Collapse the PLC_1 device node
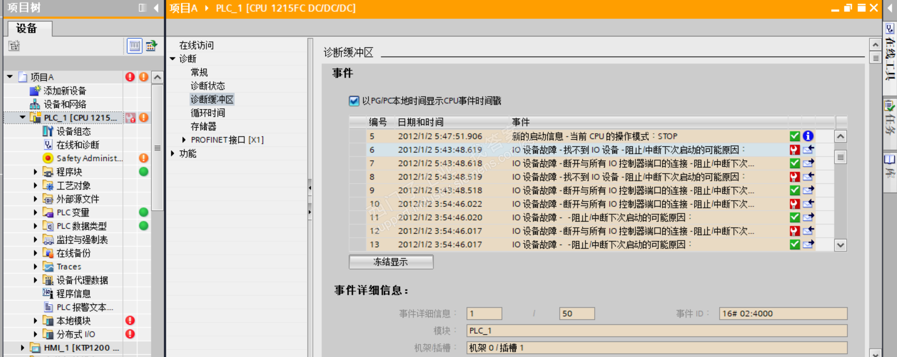The height and width of the screenshot is (357, 897). (22, 117)
